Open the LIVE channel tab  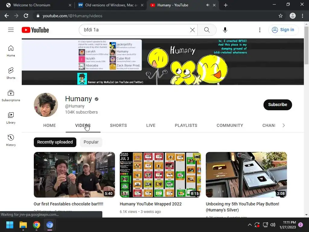[x=151, y=125]
